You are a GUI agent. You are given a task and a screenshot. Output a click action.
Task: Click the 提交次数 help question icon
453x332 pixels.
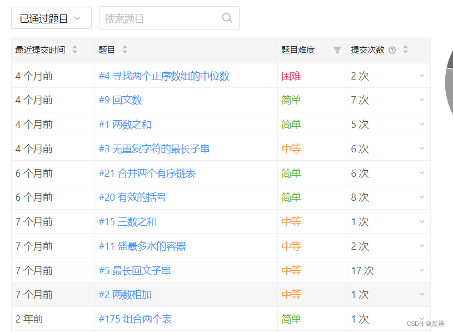pyautogui.click(x=392, y=50)
